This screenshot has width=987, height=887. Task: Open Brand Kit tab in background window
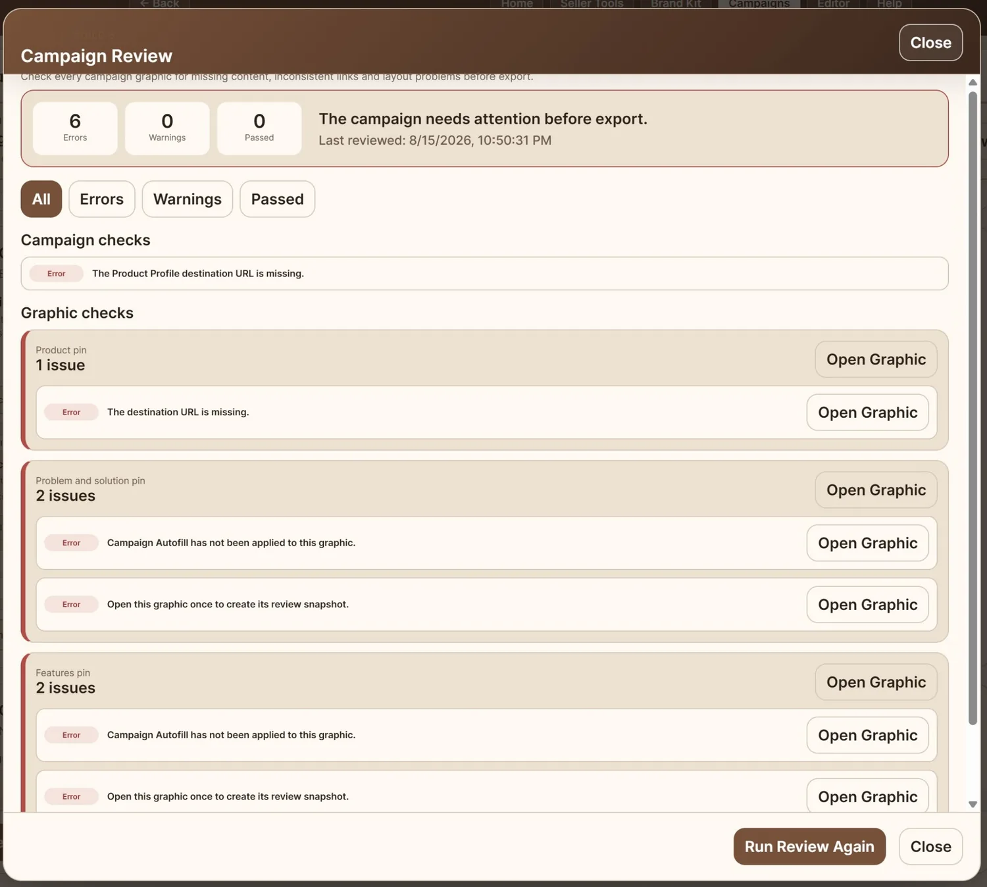click(x=676, y=4)
